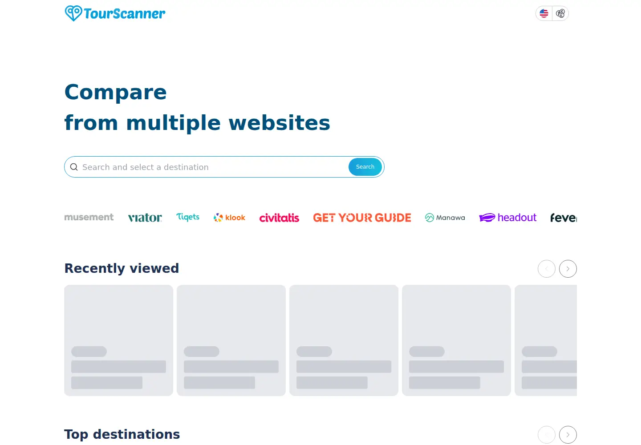
Task: Click the Klook partner logo
Action: point(230,218)
